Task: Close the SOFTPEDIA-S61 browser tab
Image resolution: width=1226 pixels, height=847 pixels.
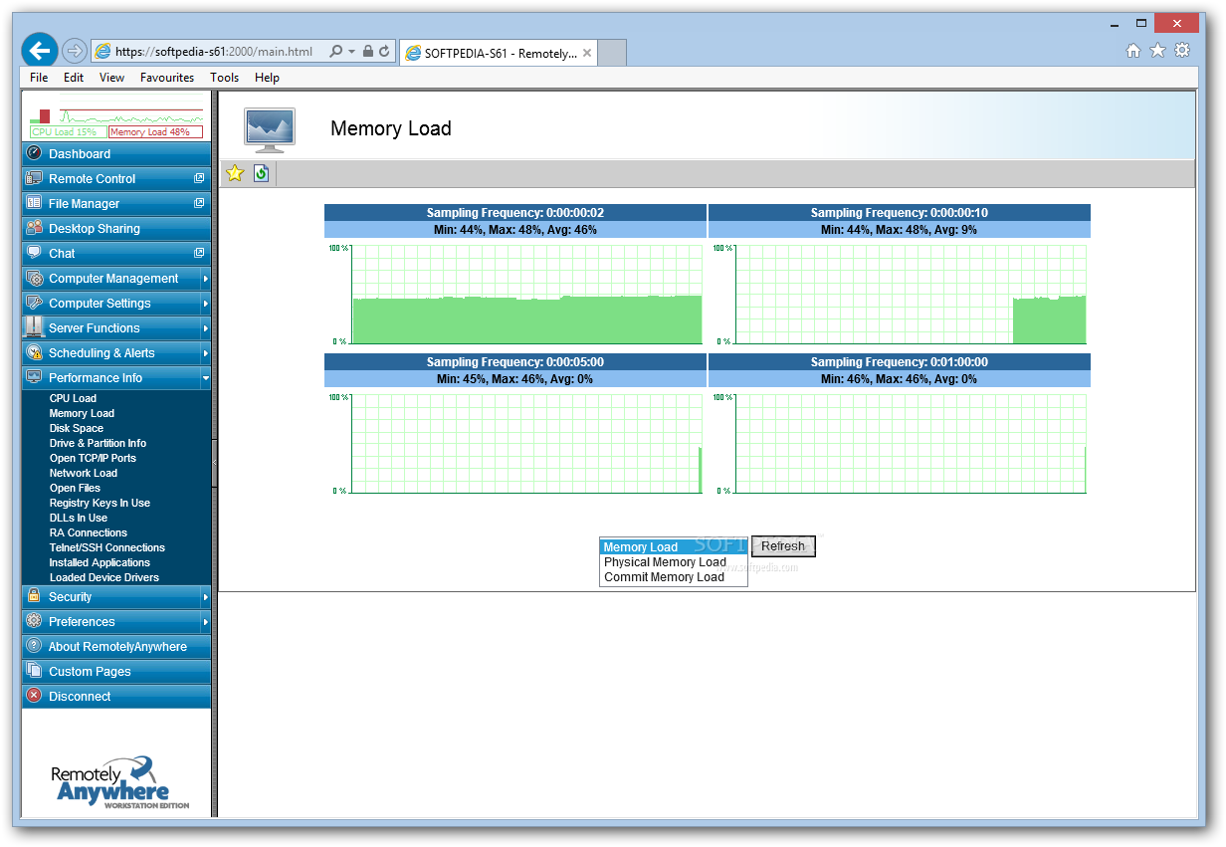Action: click(587, 53)
